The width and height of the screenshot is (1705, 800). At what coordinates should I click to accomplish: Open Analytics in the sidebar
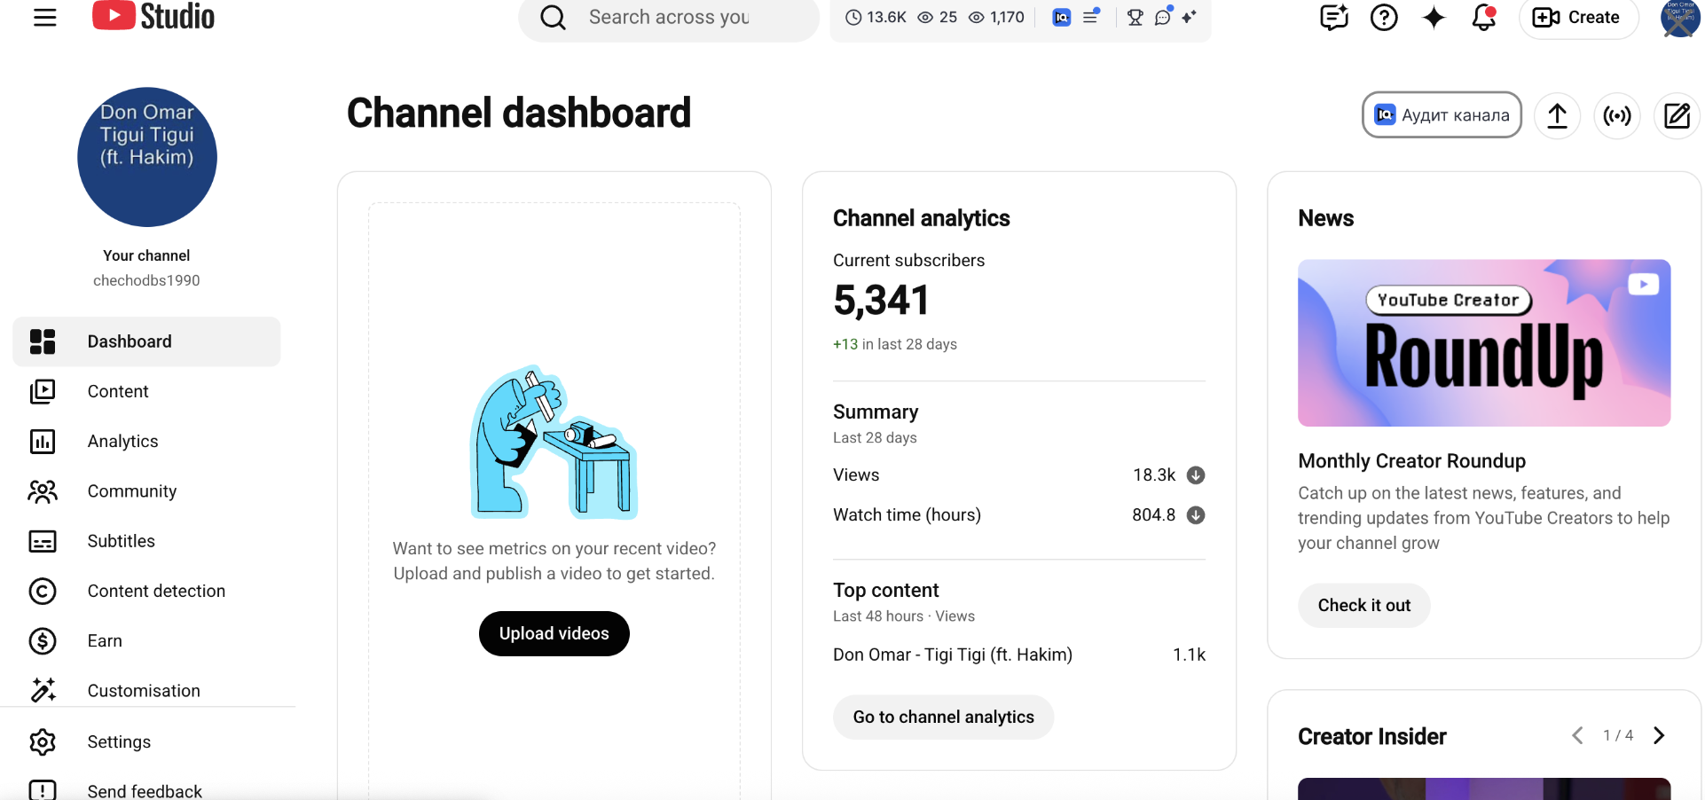pyautogui.click(x=146, y=441)
